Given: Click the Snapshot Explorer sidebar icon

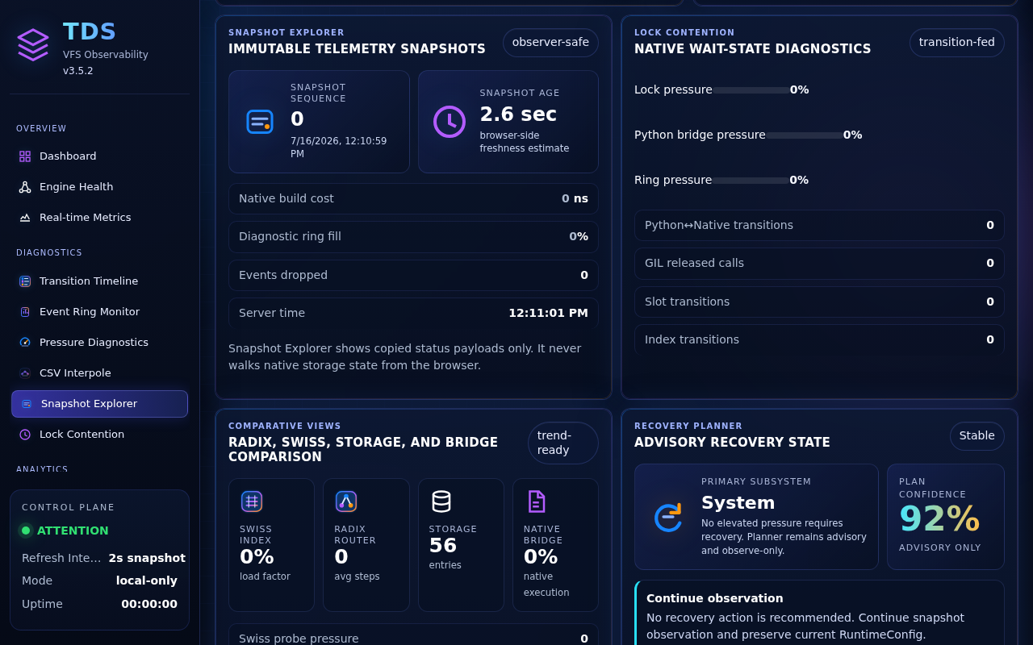Looking at the screenshot, I should [x=27, y=404].
